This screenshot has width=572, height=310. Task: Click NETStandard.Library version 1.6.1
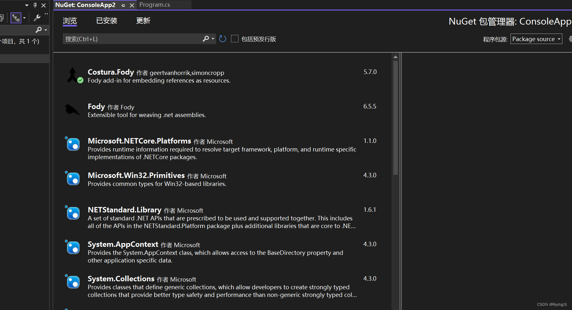point(370,210)
